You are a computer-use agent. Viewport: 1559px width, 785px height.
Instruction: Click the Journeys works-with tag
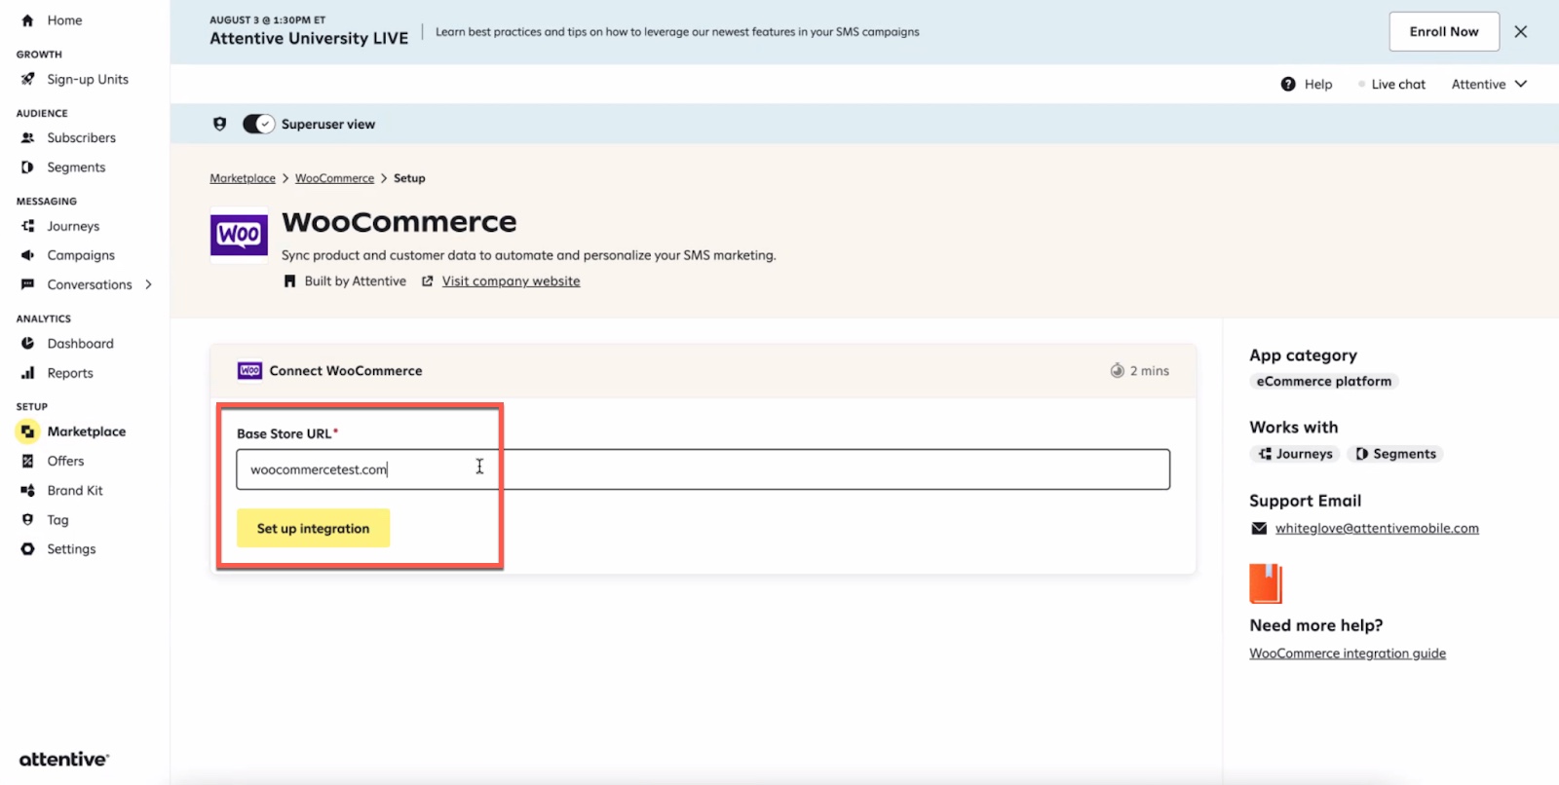pos(1295,454)
